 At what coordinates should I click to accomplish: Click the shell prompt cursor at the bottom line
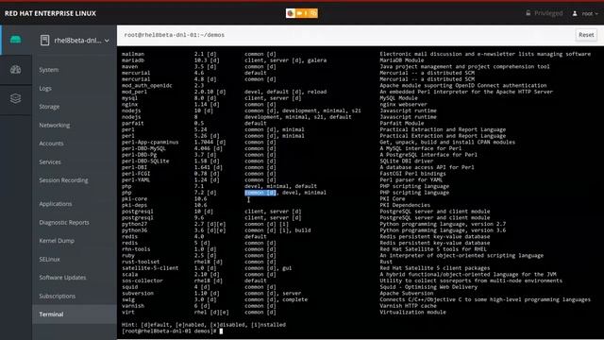click(221, 331)
